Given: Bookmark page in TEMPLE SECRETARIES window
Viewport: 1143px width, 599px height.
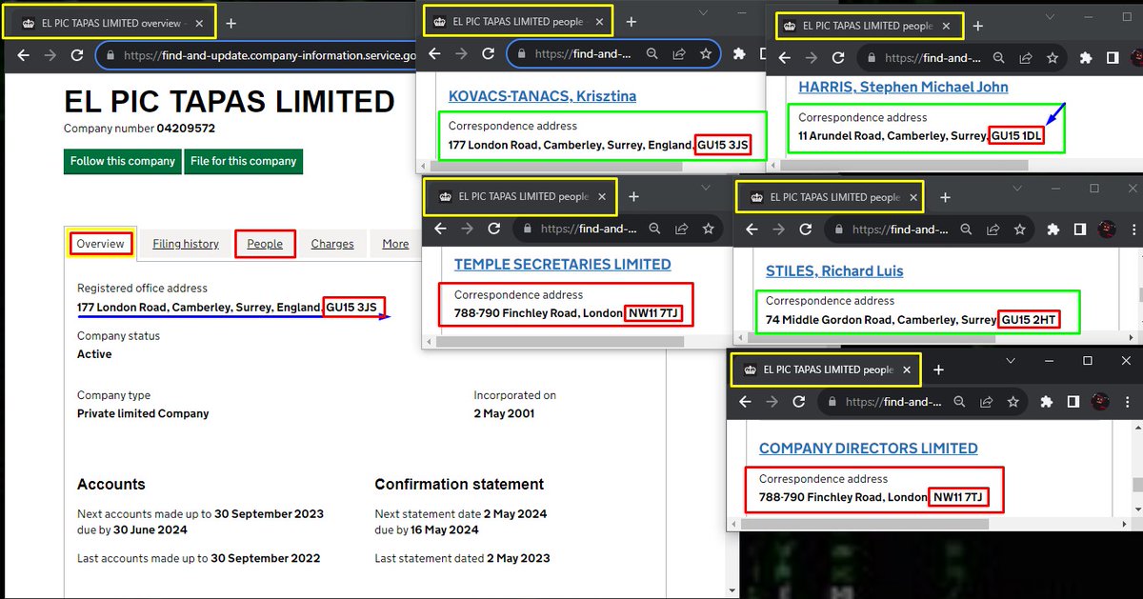Looking at the screenshot, I should (x=709, y=229).
